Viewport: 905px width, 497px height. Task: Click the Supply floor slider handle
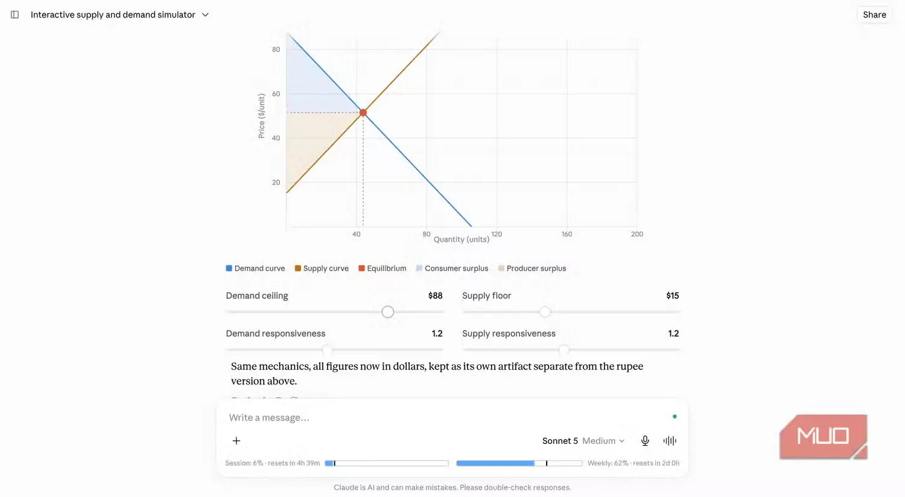545,312
